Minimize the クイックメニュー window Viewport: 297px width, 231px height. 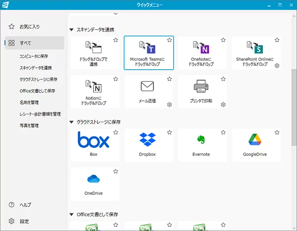point(269,5)
